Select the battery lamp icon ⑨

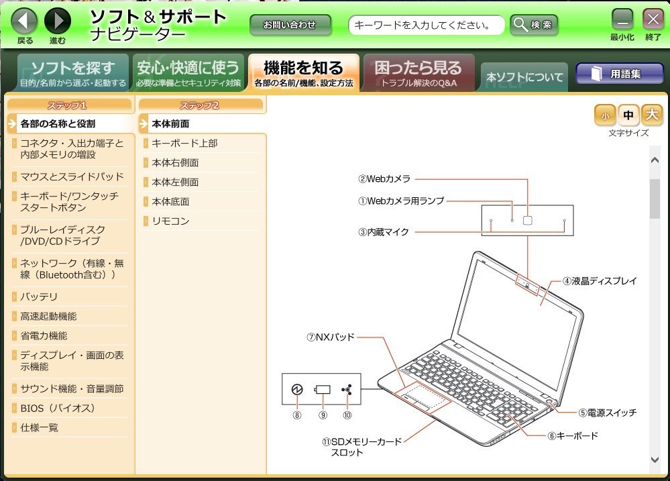click(323, 390)
